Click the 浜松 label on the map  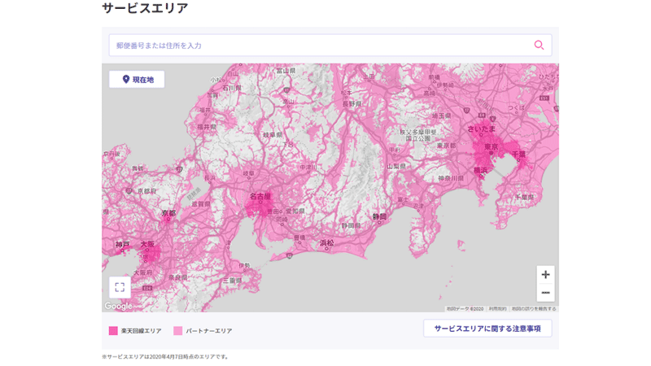[x=327, y=242]
